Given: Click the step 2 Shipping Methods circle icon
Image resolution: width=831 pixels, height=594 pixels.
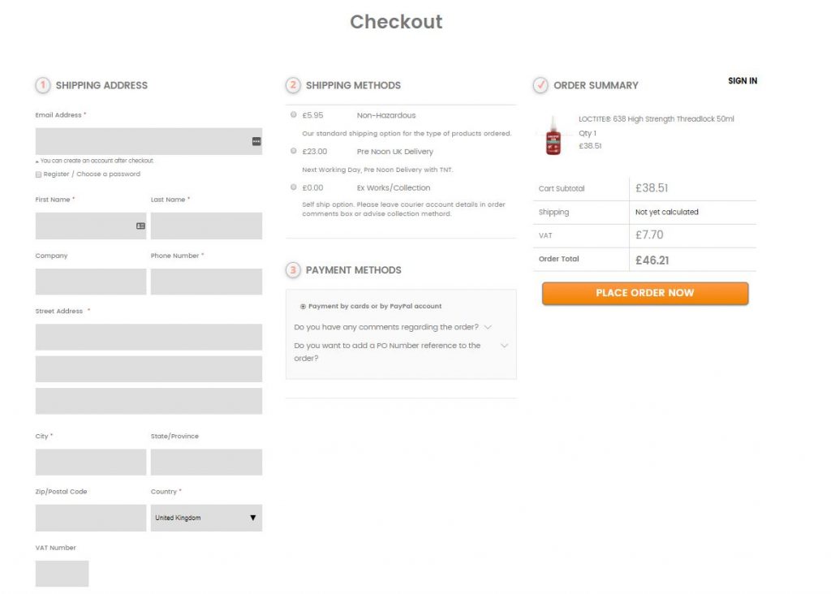Looking at the screenshot, I should coord(293,85).
